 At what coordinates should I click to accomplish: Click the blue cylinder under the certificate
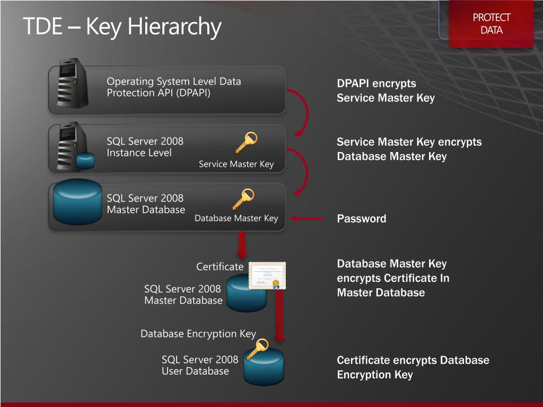pos(246,293)
